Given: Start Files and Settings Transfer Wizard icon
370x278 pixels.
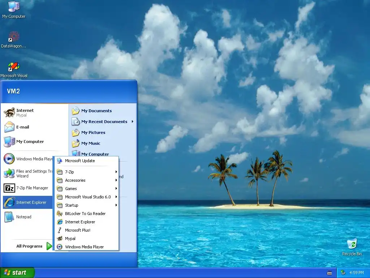Looking at the screenshot, I should (9, 173).
